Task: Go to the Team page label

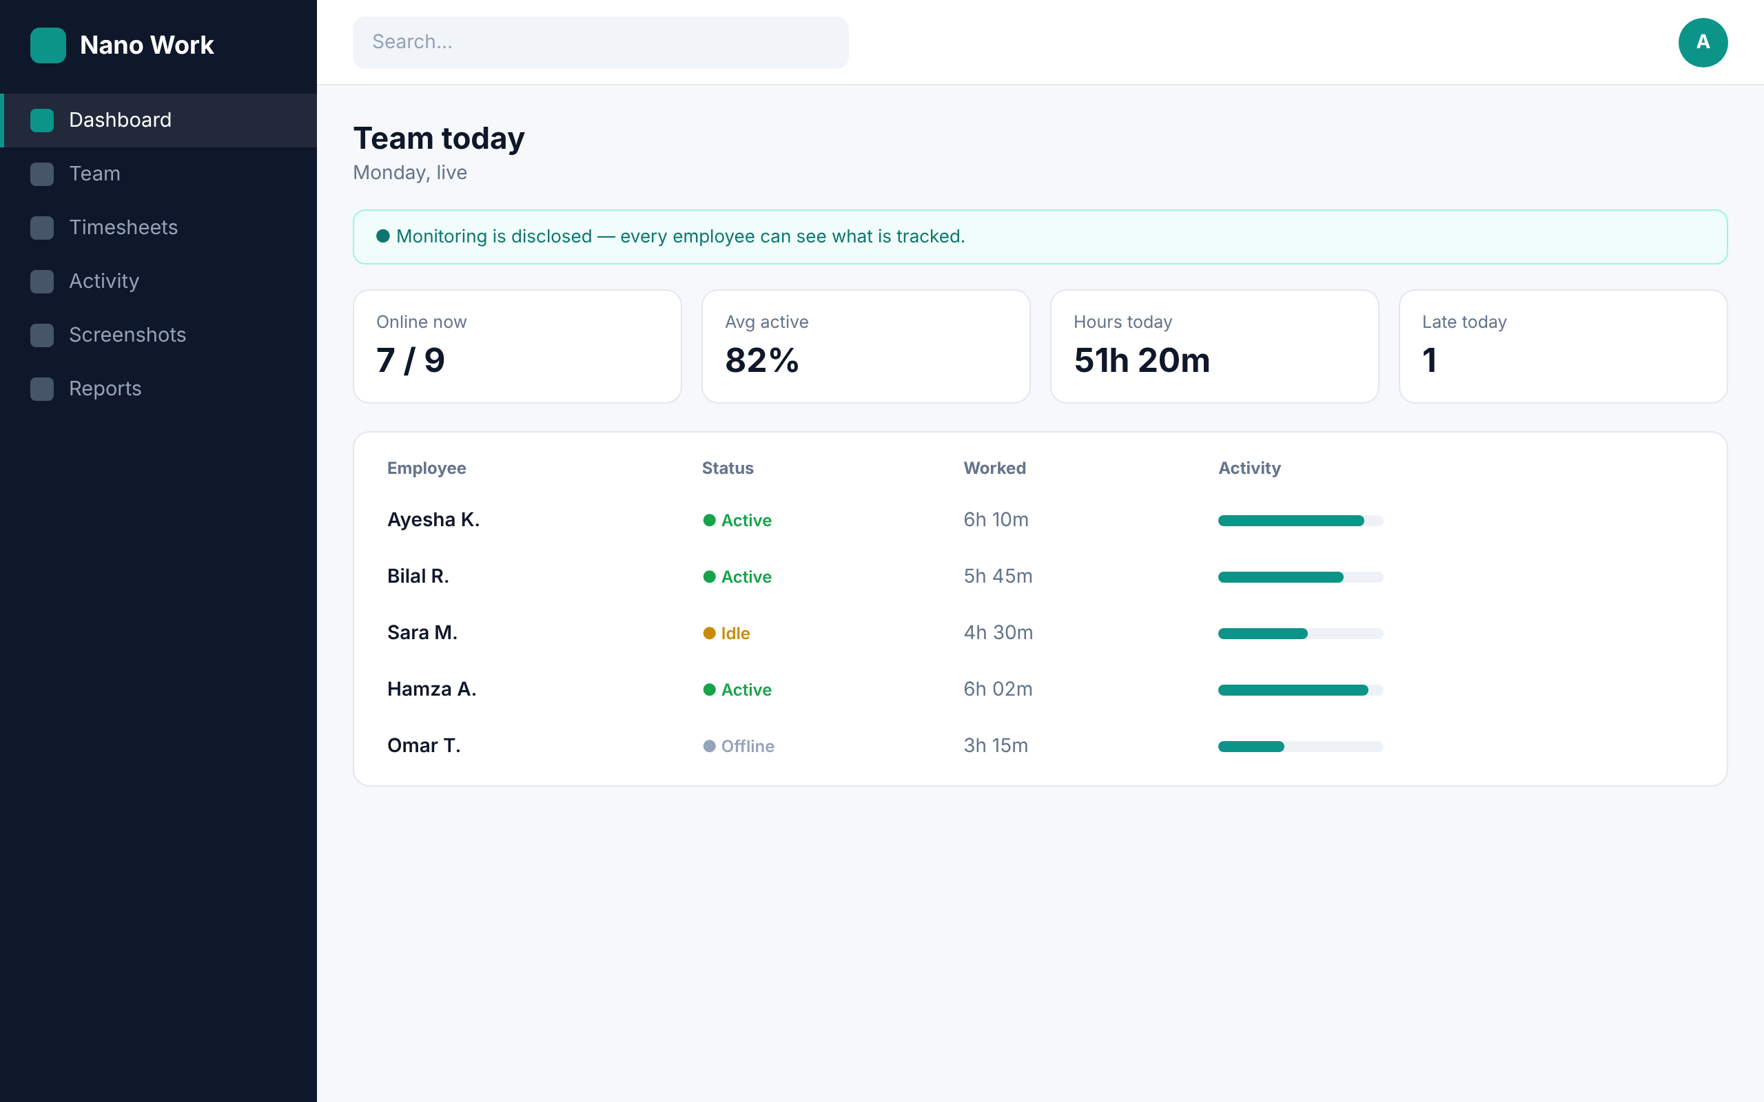Action: click(95, 174)
